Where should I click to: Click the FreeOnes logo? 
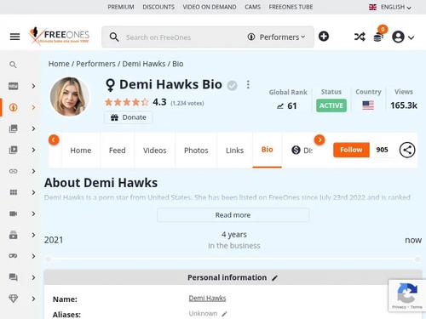point(59,36)
